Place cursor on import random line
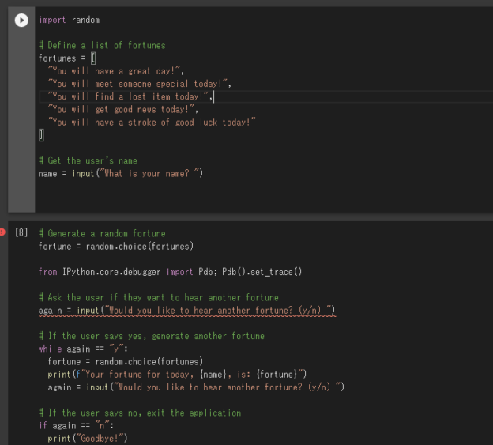Screen dimensions: 493x445 pyautogui.click(x=70, y=20)
